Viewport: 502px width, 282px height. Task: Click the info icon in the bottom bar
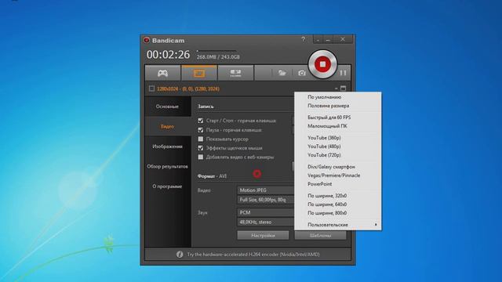pyautogui.click(x=180, y=255)
